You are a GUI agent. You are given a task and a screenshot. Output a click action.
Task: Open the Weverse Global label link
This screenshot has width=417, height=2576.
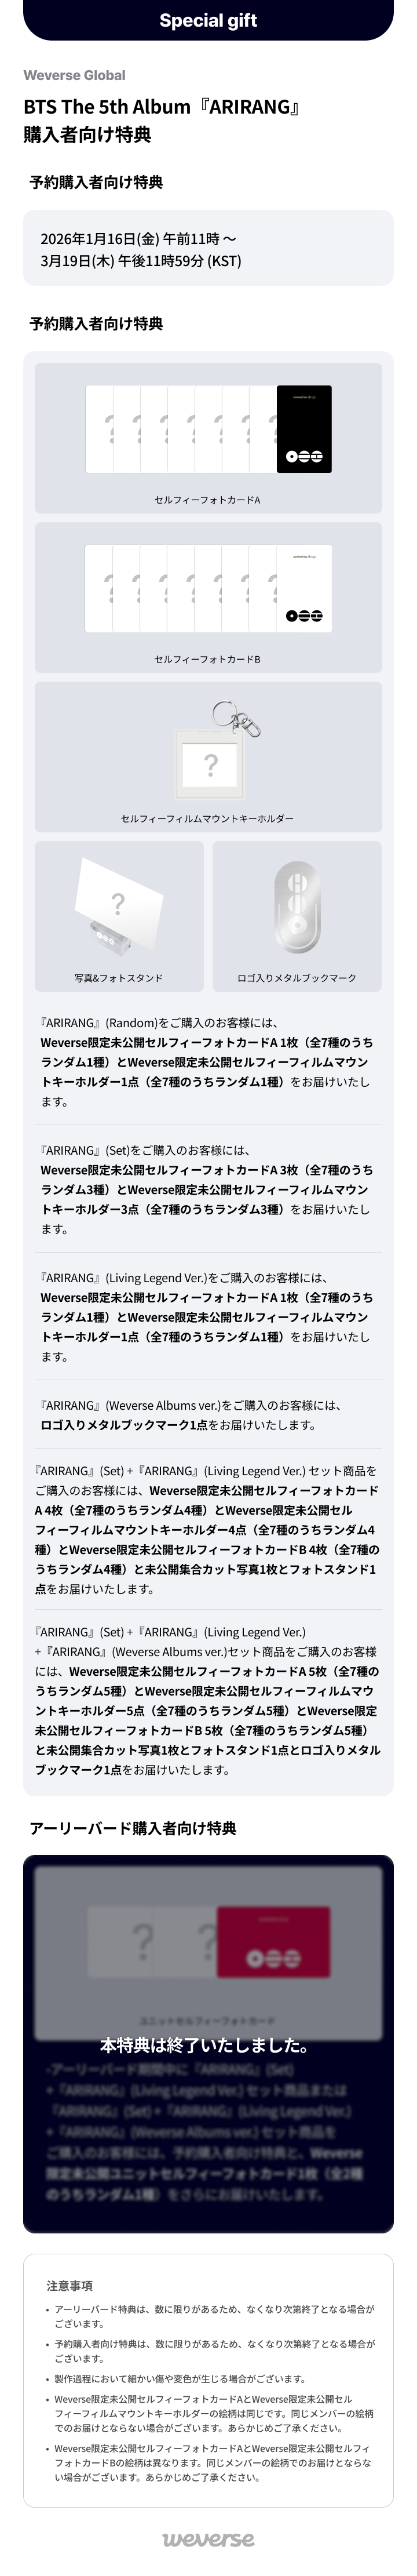coord(74,75)
